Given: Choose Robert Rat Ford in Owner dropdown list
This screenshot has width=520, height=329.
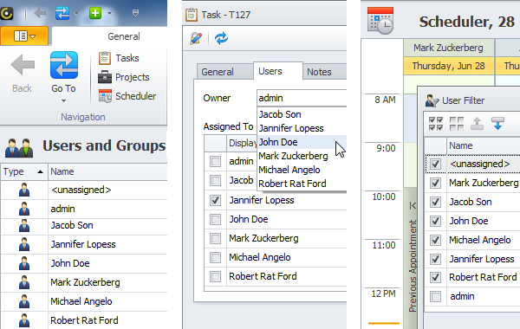Looking at the screenshot, I should tap(302, 184).
